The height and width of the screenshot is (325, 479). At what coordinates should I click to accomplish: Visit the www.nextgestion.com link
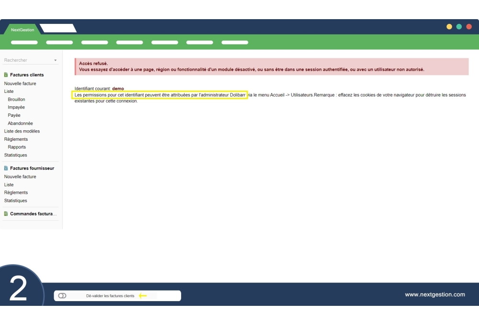click(435, 294)
